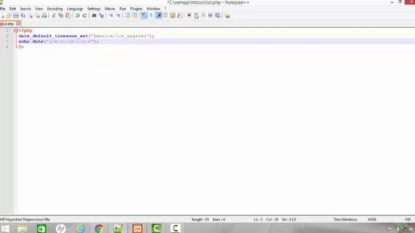Click the Save All toolbar icon
Screen dimensions: 415x233
click(23, 16)
